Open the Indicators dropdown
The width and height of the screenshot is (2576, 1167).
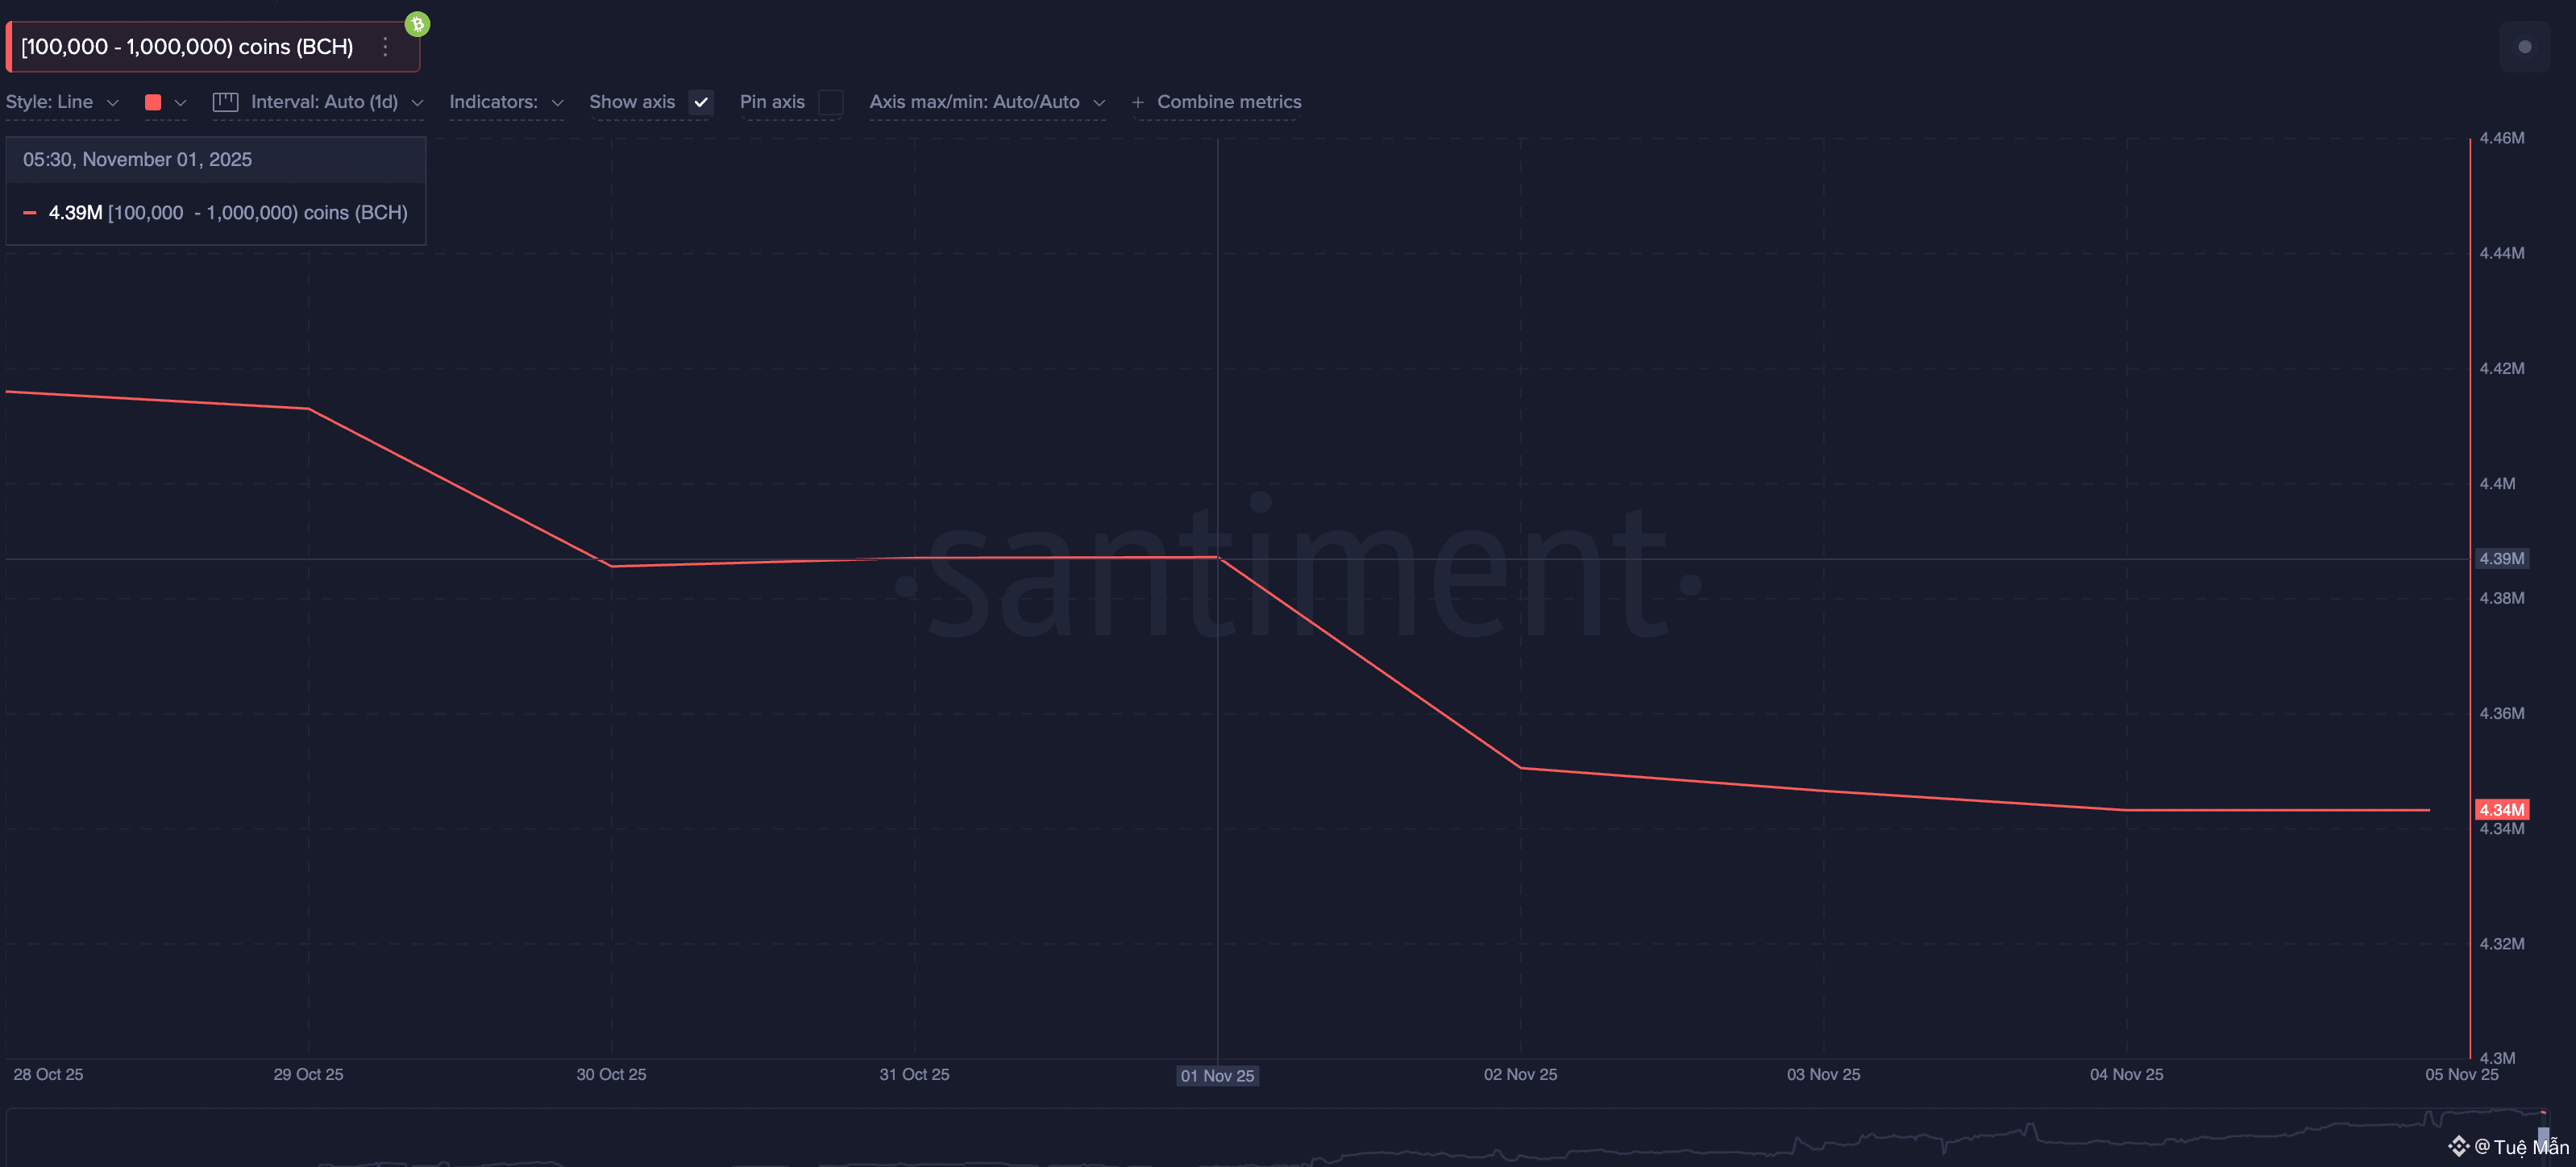pyautogui.click(x=505, y=102)
